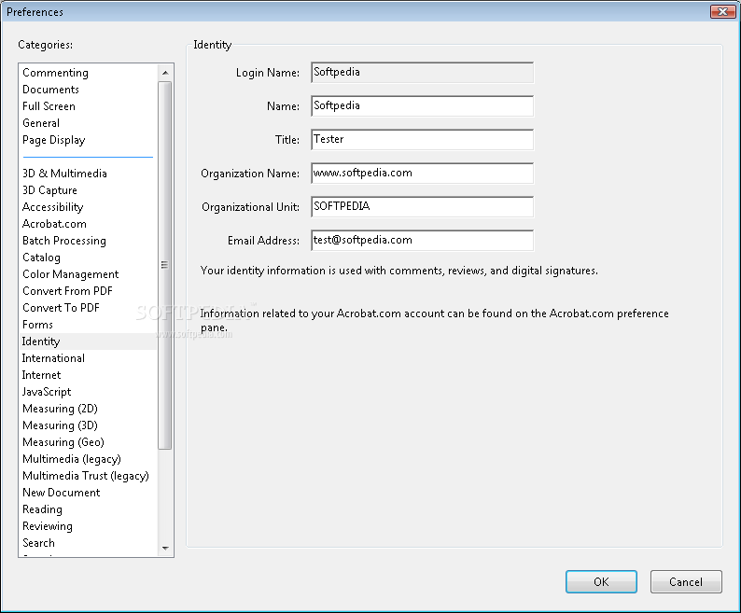Select New Document category
Image resolution: width=741 pixels, height=613 pixels.
tap(62, 492)
